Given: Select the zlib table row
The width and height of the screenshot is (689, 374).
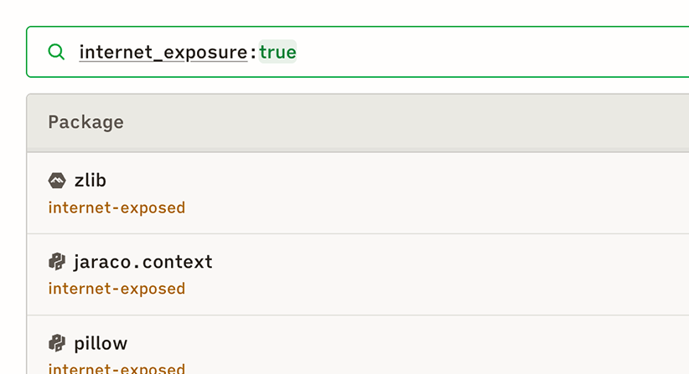Looking at the screenshot, I should click(419, 193).
